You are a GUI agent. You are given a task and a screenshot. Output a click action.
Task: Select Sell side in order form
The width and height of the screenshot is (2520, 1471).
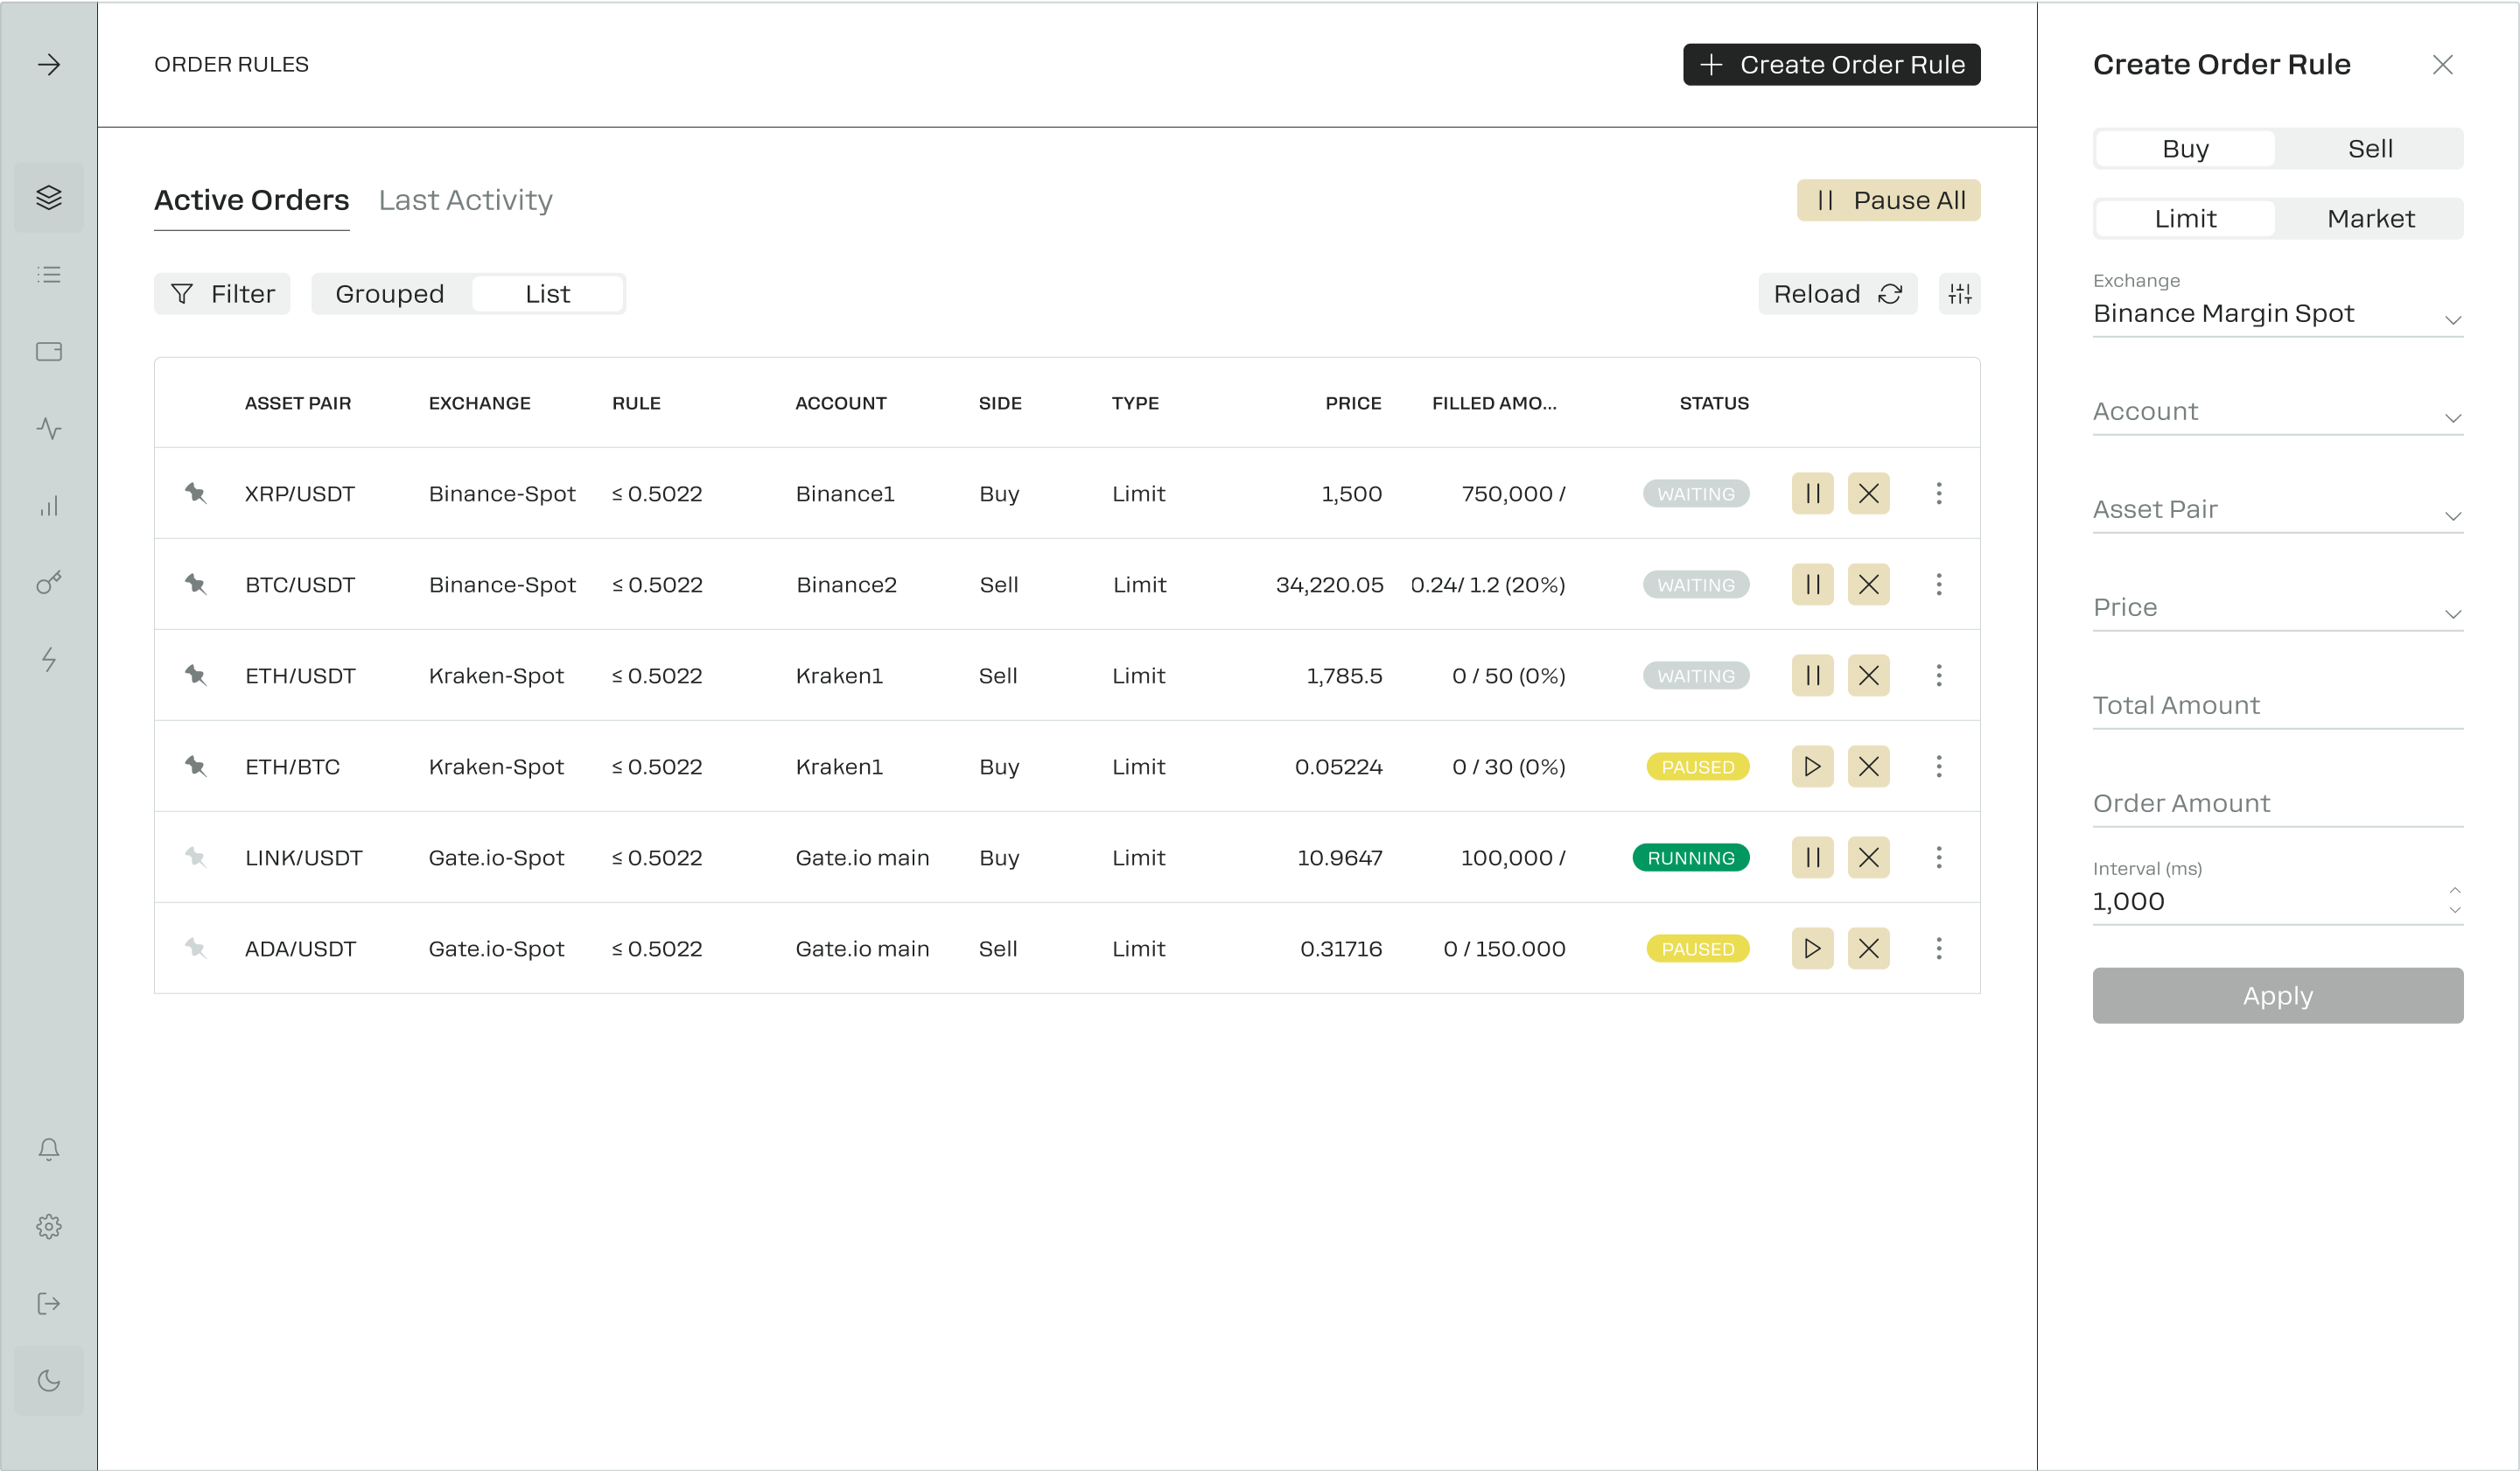[2370, 149]
